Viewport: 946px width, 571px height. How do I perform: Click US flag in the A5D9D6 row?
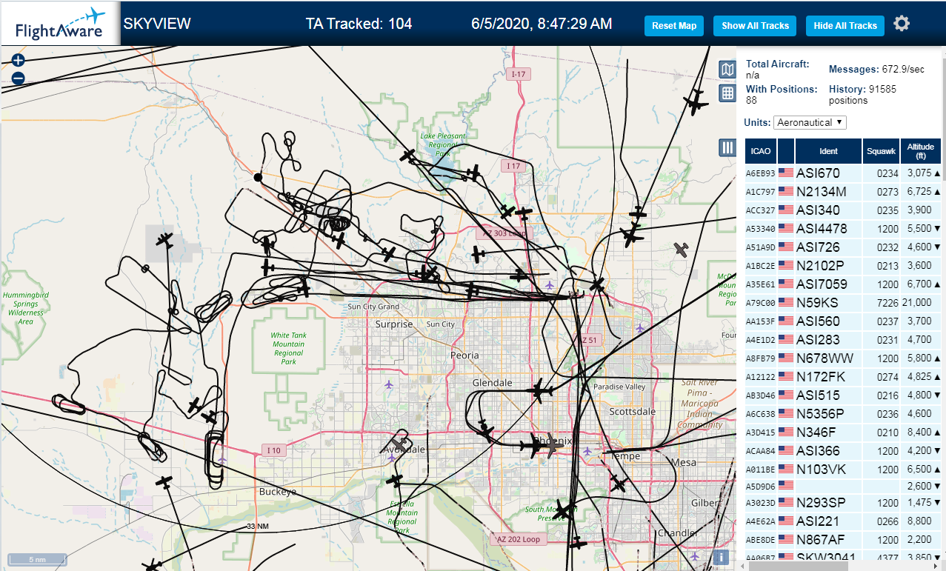(786, 486)
